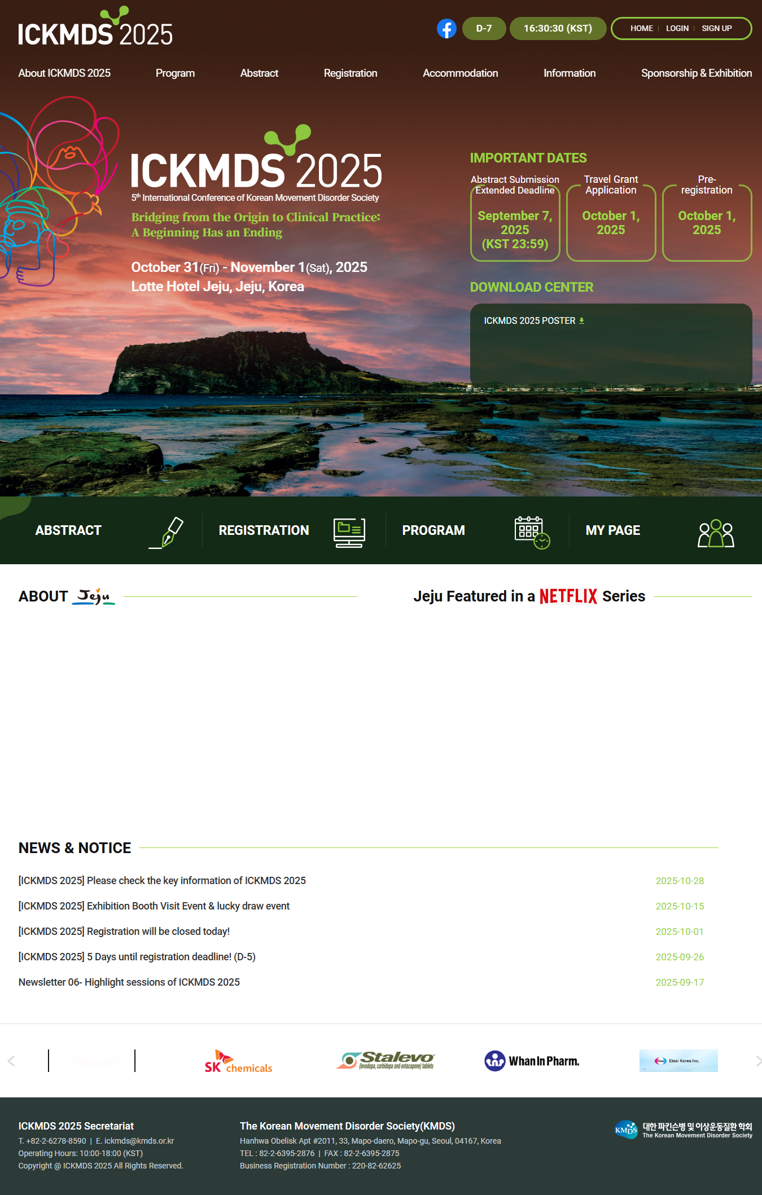This screenshot has width=762, height=1195.
Task: Click the Stalevo sponsor logo
Action: 386,1061
